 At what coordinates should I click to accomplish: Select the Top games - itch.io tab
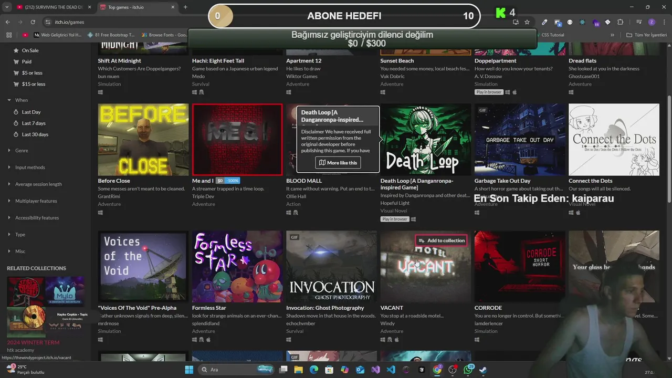136,7
